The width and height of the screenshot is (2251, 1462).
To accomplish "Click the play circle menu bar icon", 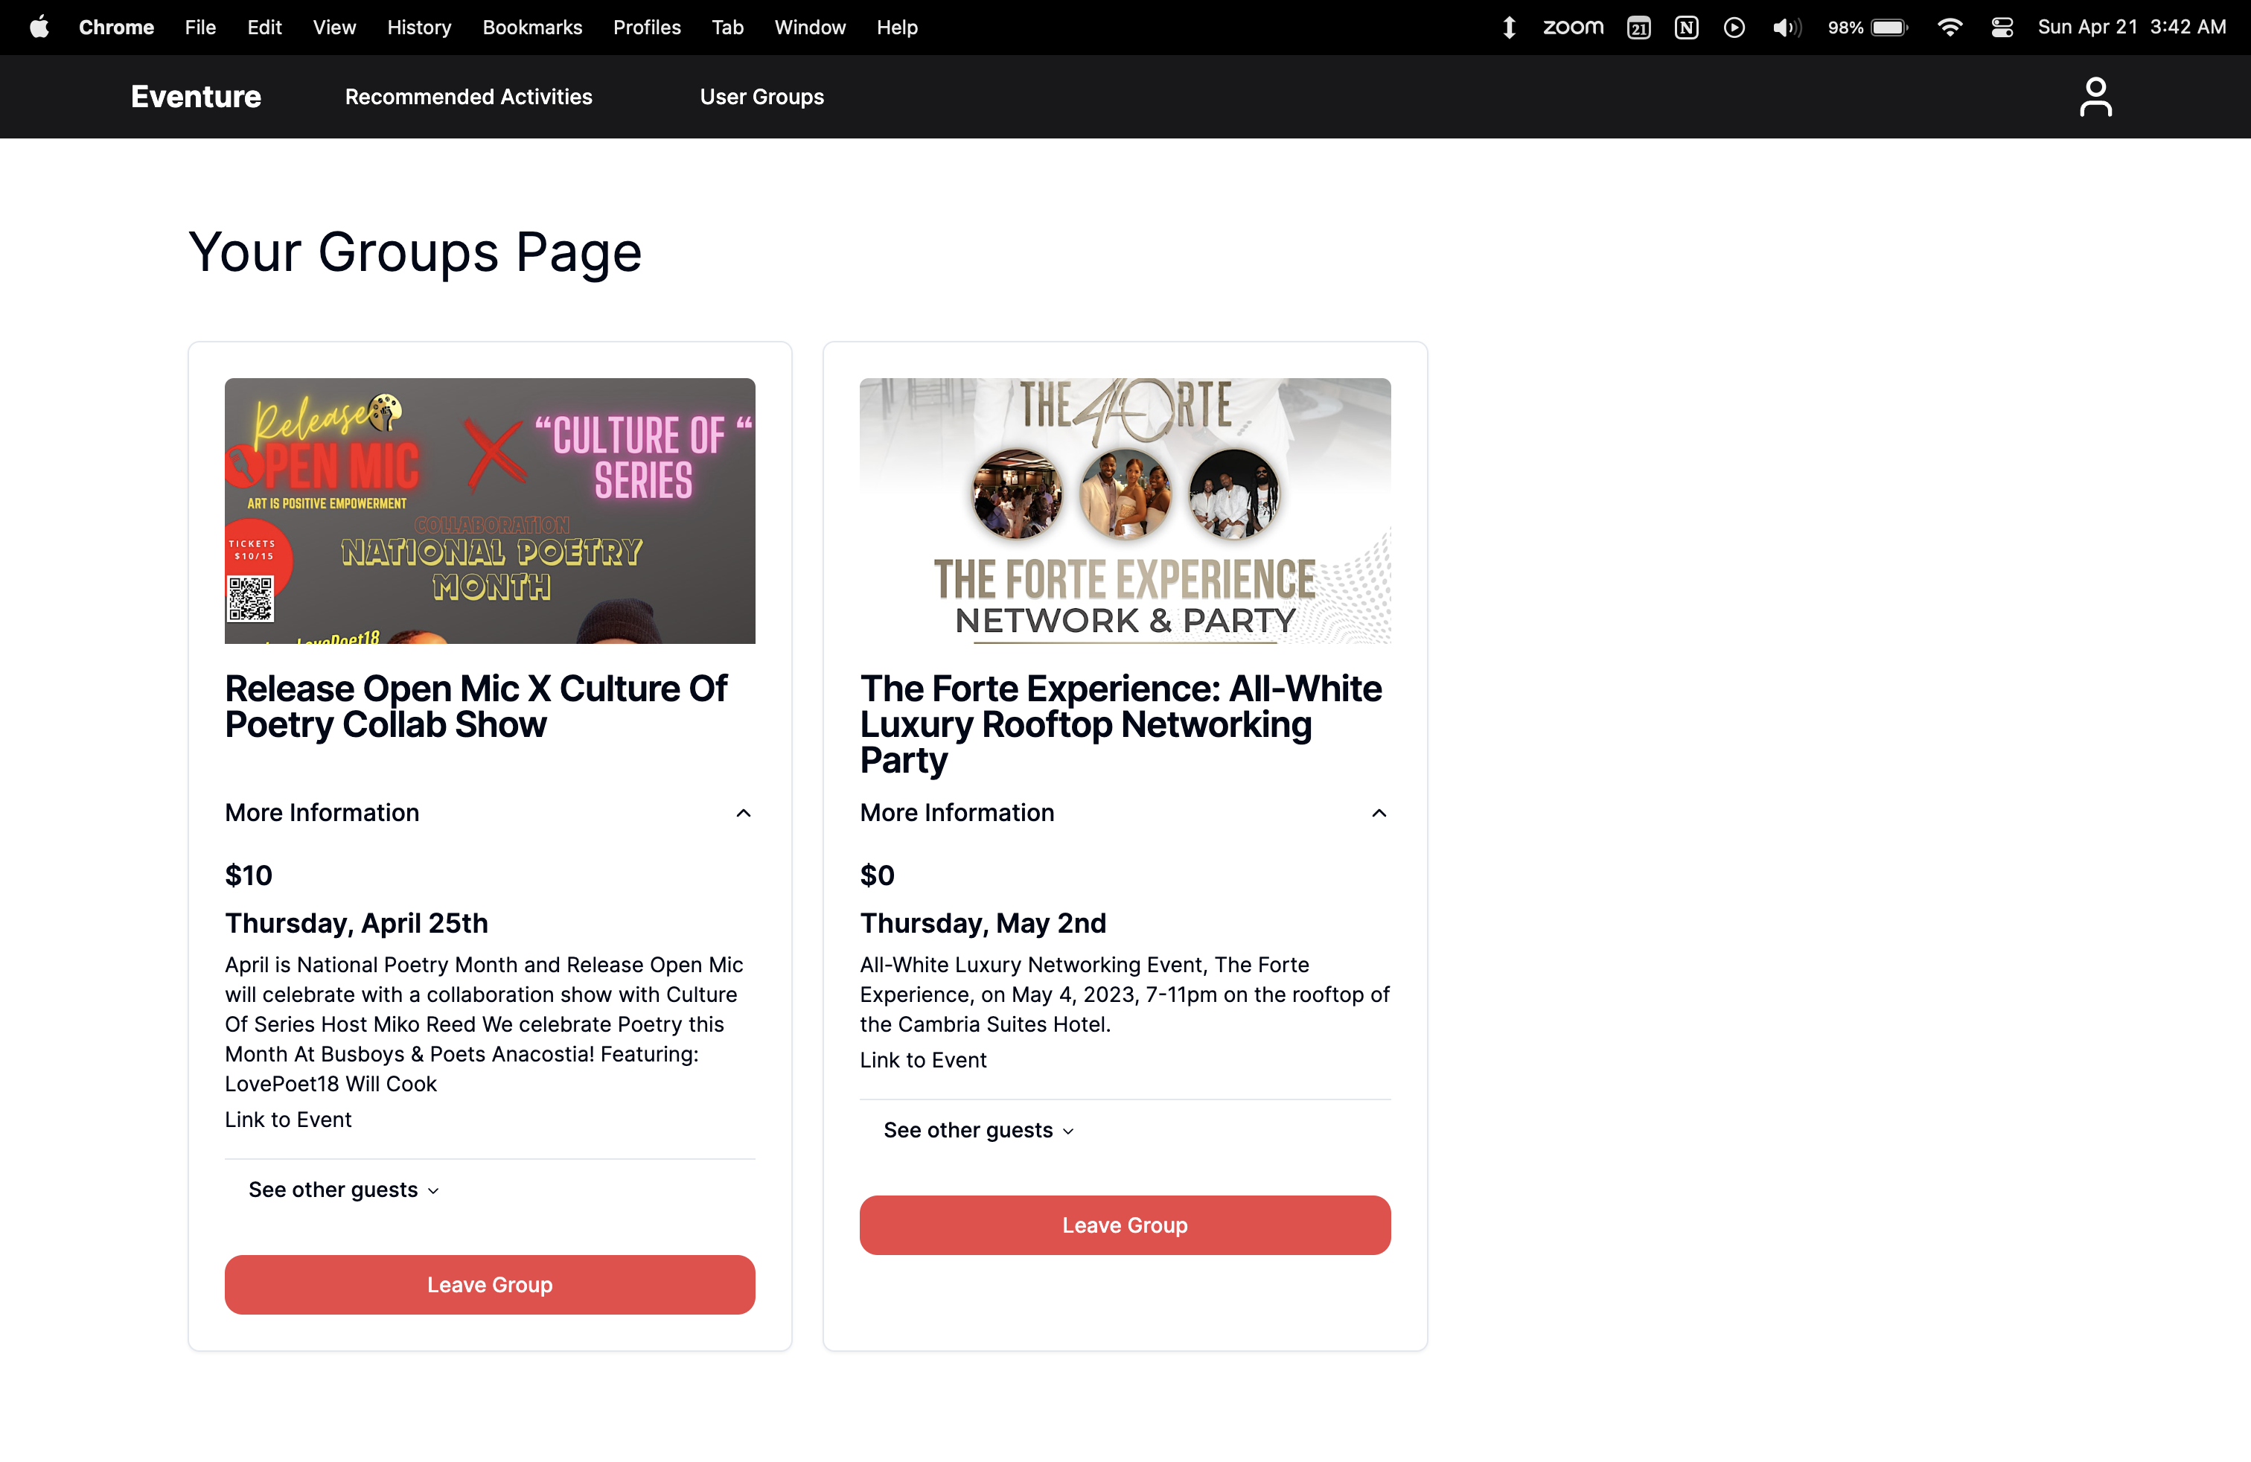I will 1734,28.
